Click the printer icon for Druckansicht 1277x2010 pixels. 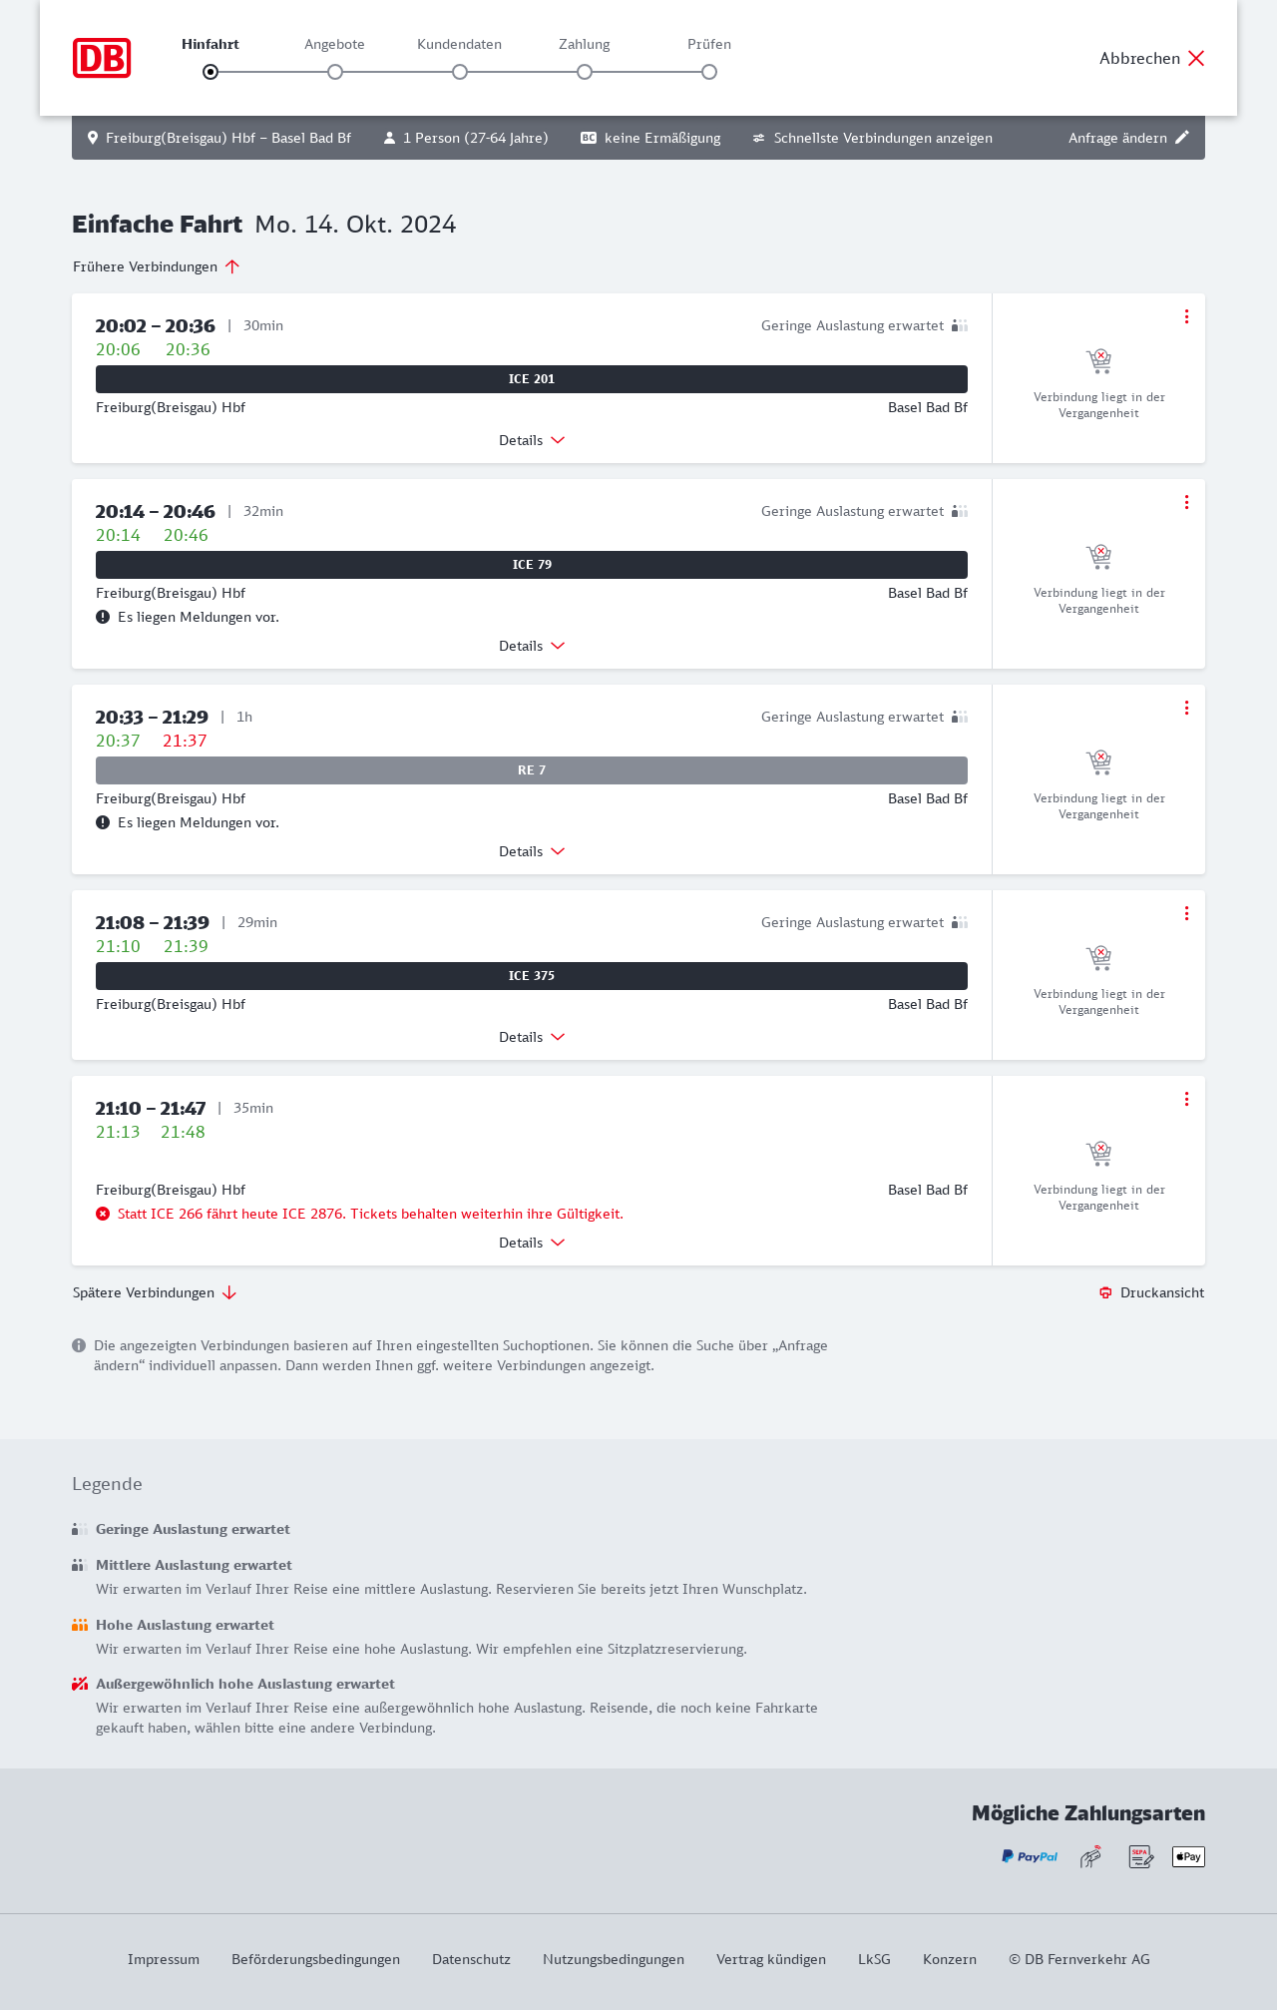[x=1105, y=1292]
